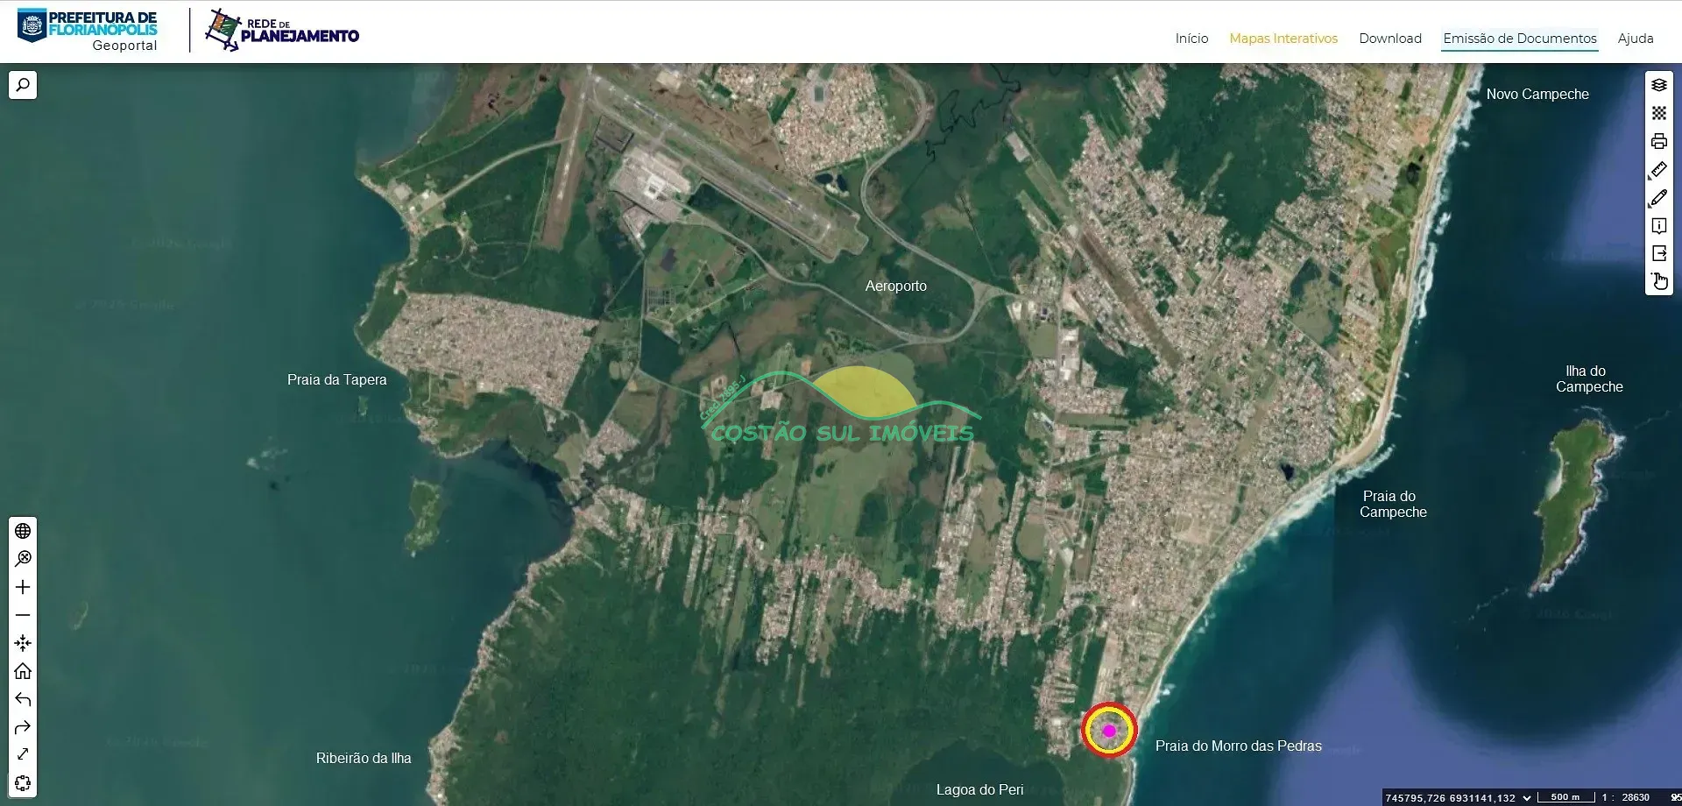Open the print map tool

1659,141
